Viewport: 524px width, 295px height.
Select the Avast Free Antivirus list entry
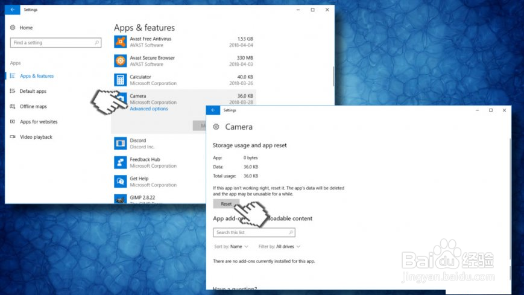183,42
